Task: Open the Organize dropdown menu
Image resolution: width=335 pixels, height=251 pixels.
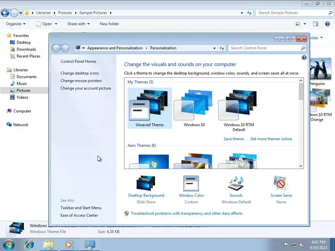Action: (16, 24)
